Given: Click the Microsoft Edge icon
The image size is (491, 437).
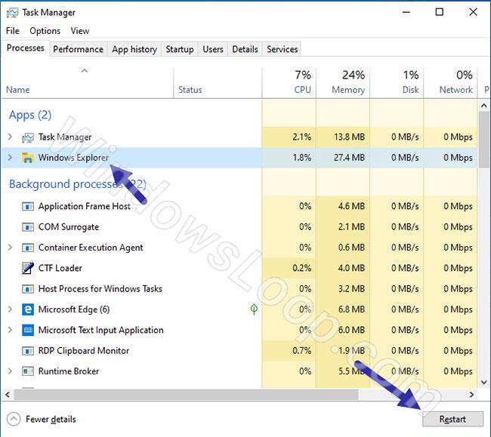Looking at the screenshot, I should tap(27, 309).
